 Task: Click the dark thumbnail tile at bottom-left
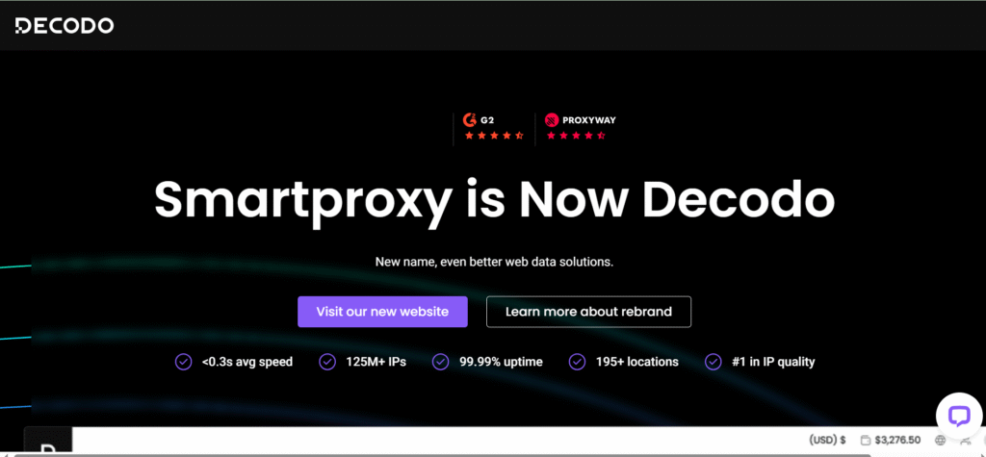tap(47, 441)
